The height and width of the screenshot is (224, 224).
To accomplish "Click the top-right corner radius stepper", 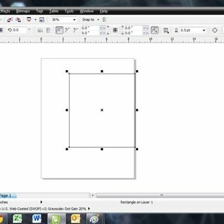I will (146, 28).
